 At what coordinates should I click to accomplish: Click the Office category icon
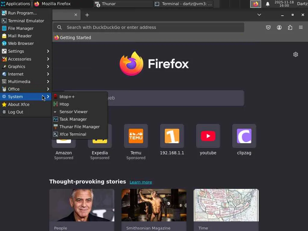(4, 89)
